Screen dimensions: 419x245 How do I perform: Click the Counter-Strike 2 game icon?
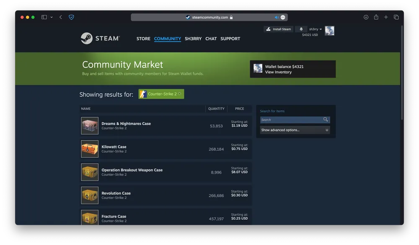click(143, 94)
